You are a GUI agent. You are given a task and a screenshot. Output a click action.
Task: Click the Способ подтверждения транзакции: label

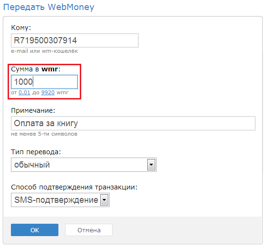click(x=74, y=187)
